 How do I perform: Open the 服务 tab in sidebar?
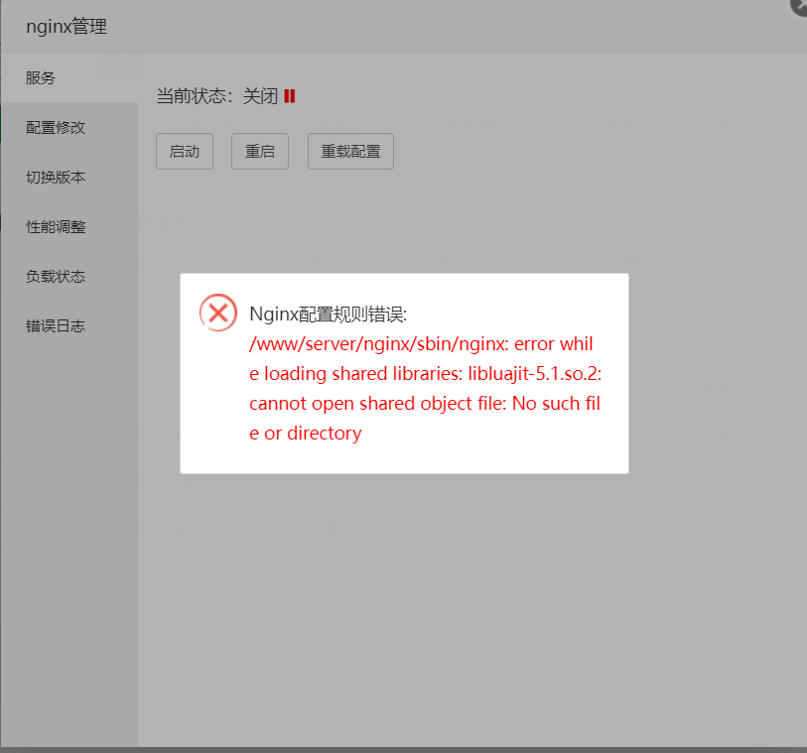coord(68,77)
